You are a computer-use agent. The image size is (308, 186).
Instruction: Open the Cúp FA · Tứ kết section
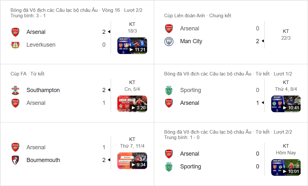point(25,74)
